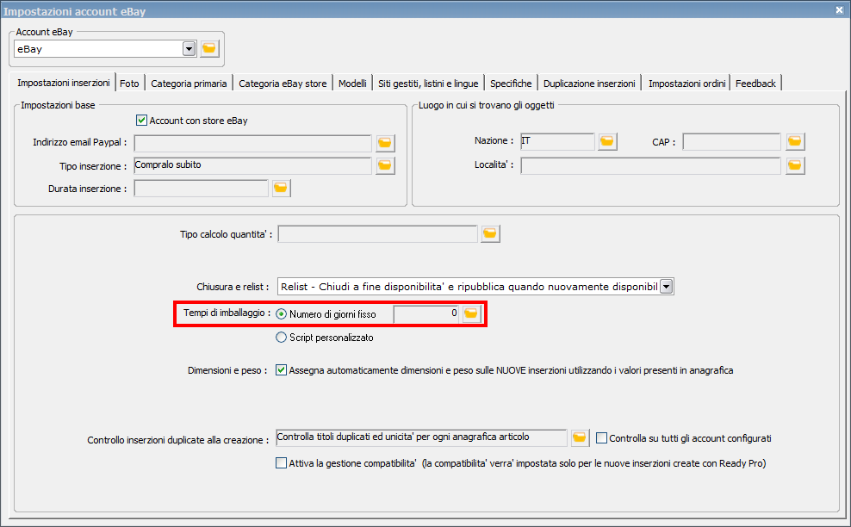This screenshot has height=527, width=851.
Task: Enable Attiva la gestione compatibilita' checkbox
Action: click(281, 463)
